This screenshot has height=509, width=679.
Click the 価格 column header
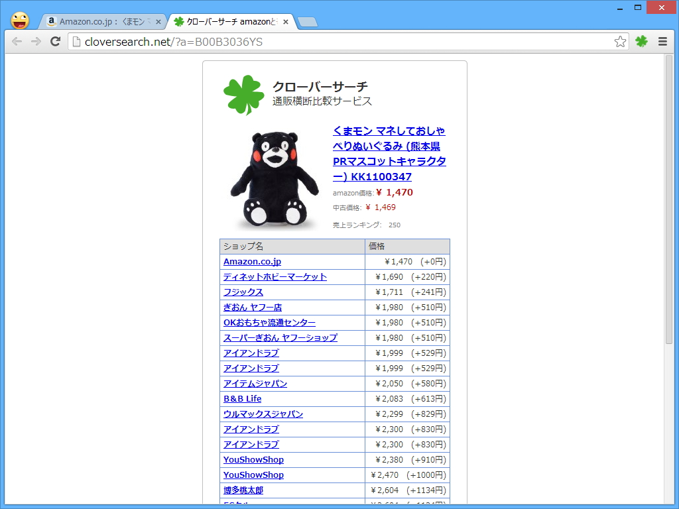point(408,247)
